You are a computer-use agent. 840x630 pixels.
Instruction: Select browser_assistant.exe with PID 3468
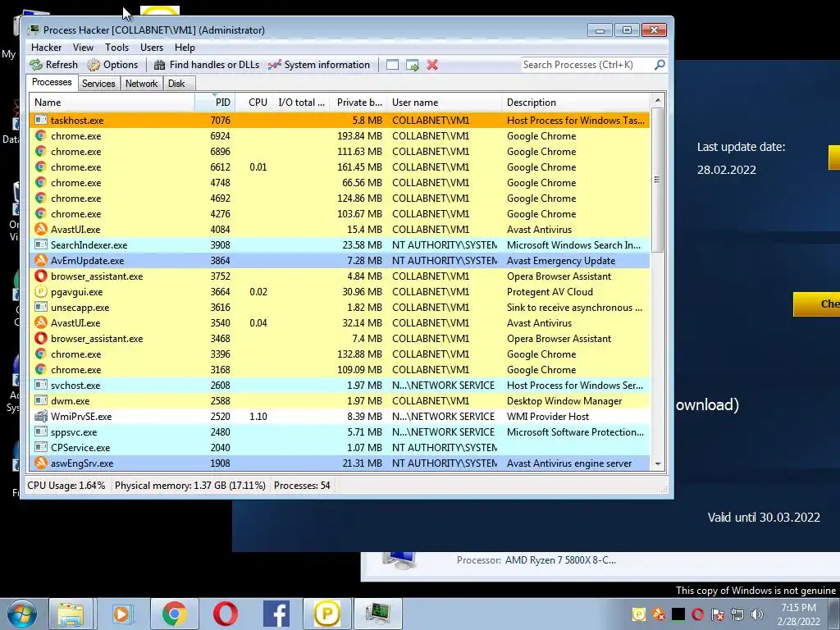pos(340,339)
